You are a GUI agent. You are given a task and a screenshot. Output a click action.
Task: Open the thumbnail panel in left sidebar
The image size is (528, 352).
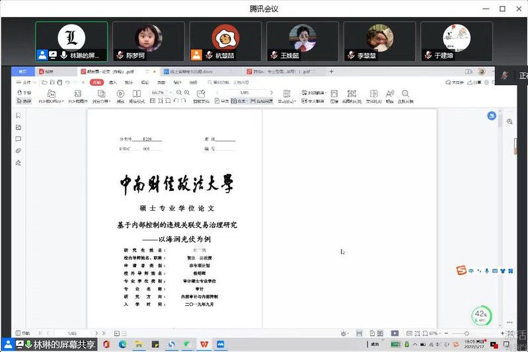(19, 127)
